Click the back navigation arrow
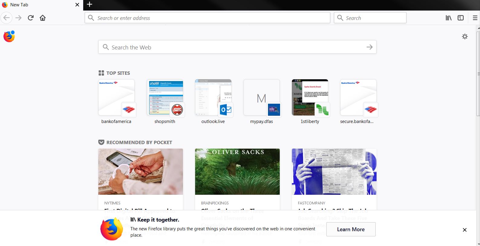Image resolution: width=480 pixels, height=246 pixels. click(x=6, y=18)
